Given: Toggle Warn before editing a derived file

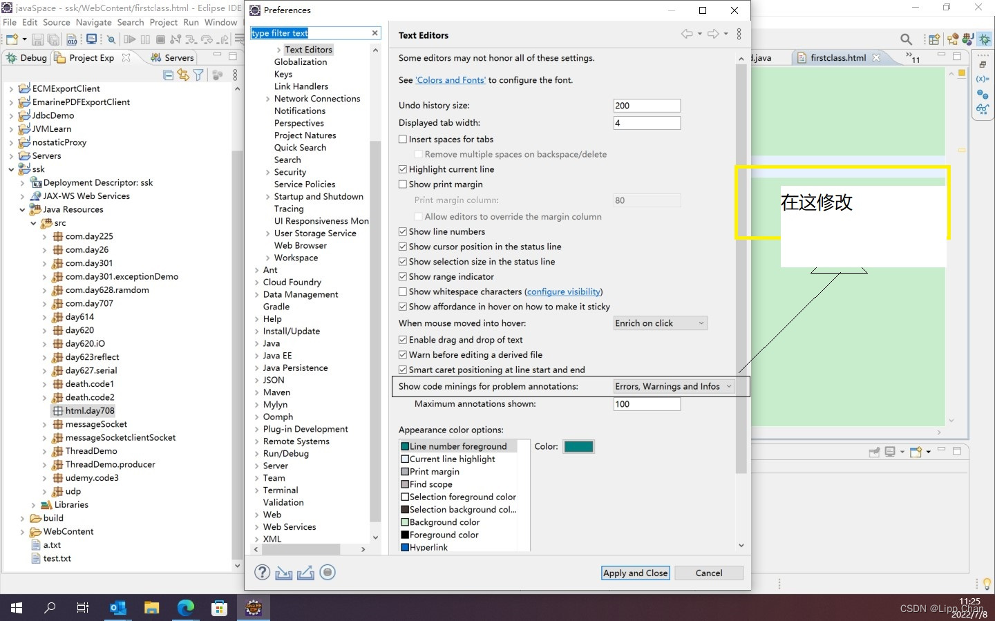Looking at the screenshot, I should pyautogui.click(x=403, y=355).
